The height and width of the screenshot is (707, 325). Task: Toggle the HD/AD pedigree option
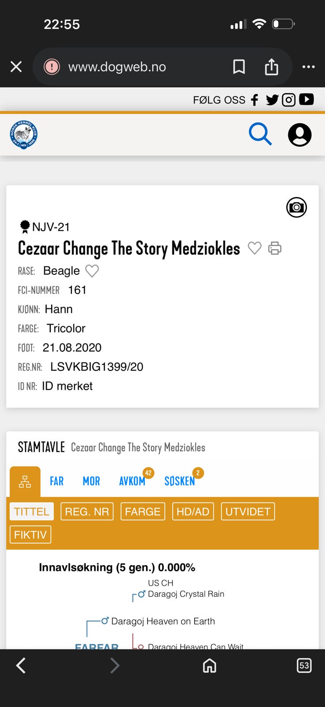[x=193, y=512]
